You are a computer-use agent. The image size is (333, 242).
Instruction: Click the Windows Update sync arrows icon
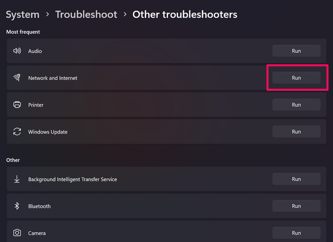[x=17, y=132]
